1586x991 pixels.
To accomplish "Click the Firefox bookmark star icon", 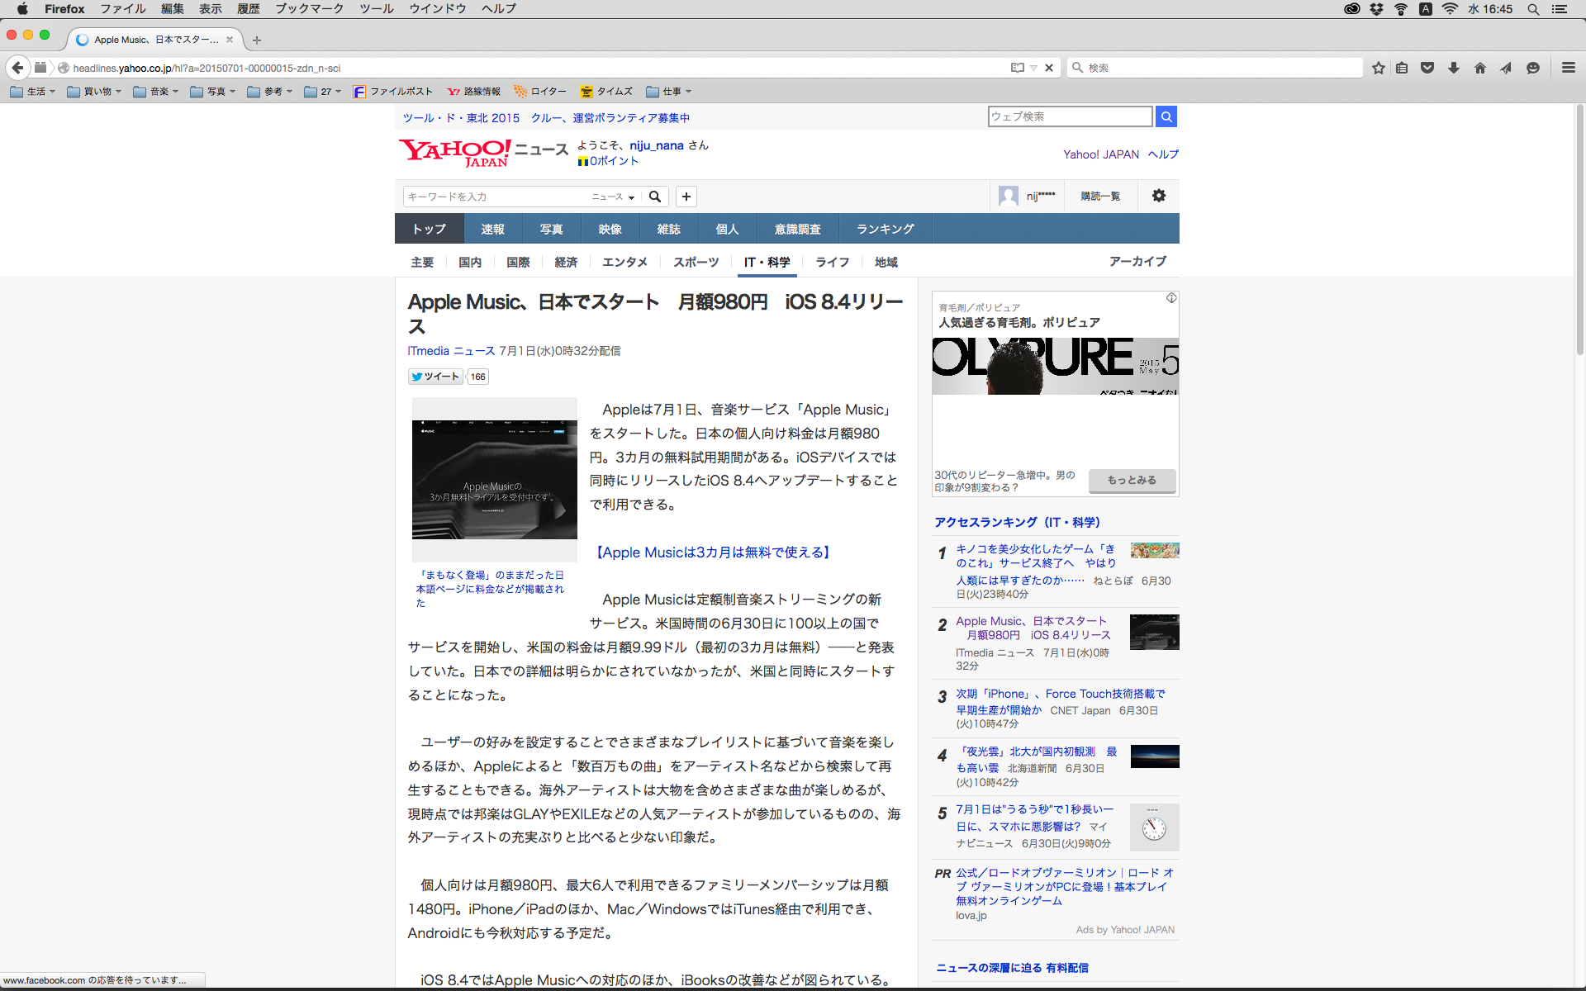I will 1378,68.
